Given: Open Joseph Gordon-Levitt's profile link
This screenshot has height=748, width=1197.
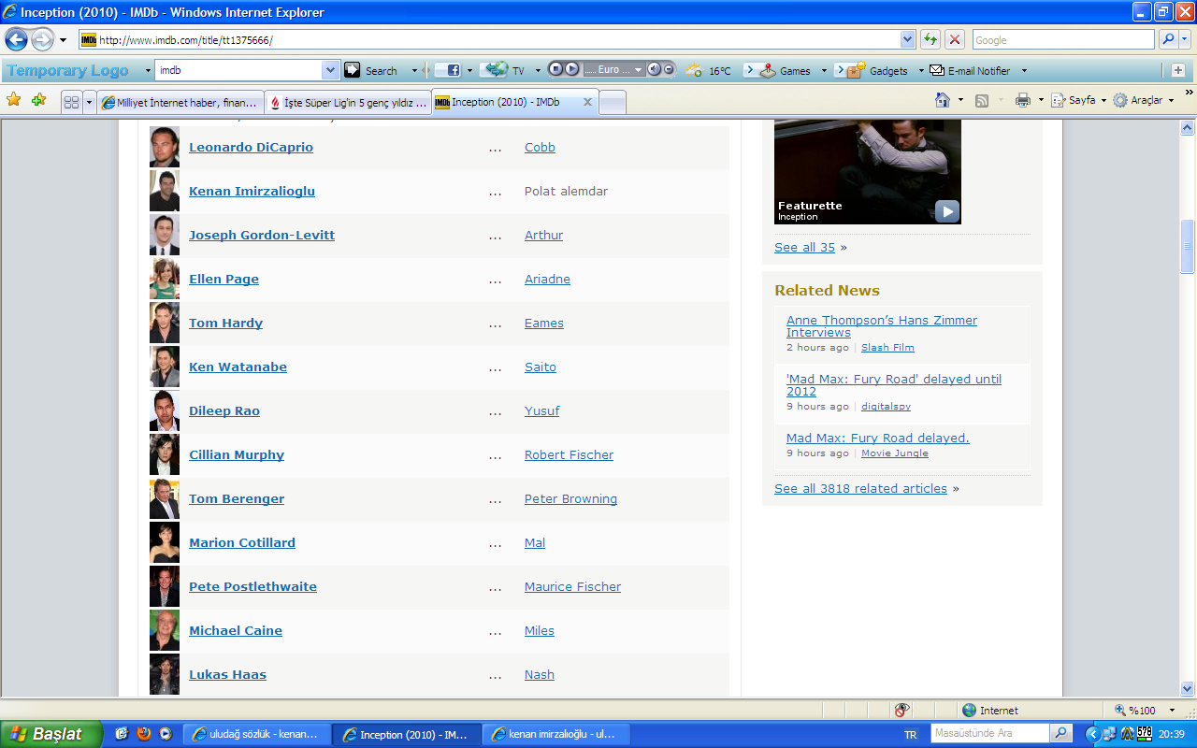Looking at the screenshot, I should click(x=262, y=235).
